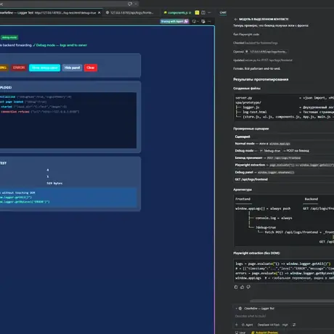The width and height of the screenshot is (334, 334).
Task: Open the High reasoning effort dropdown
Action: tap(285, 325)
